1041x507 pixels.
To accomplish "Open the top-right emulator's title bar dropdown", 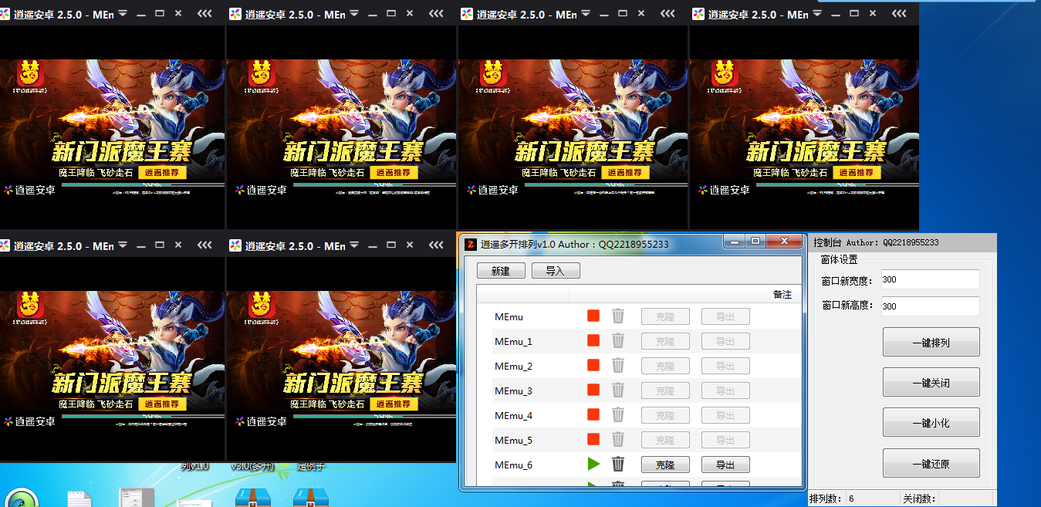I will pos(817,14).
